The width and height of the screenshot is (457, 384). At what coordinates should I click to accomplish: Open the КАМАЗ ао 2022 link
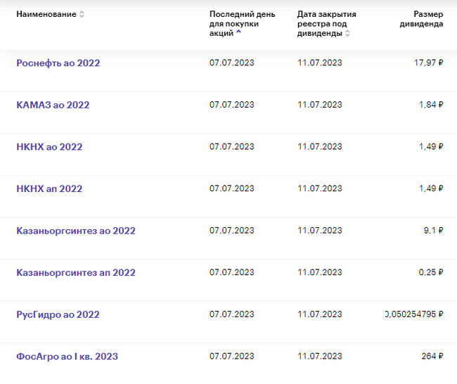pyautogui.click(x=53, y=105)
